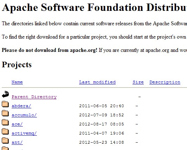Image resolution: width=187 pixels, height=150 pixels.
Task: Click the folder icon beside ant/
Action: (x=5, y=141)
